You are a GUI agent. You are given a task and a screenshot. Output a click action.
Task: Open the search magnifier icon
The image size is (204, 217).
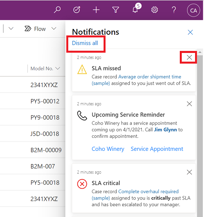pyautogui.click(x=57, y=10)
